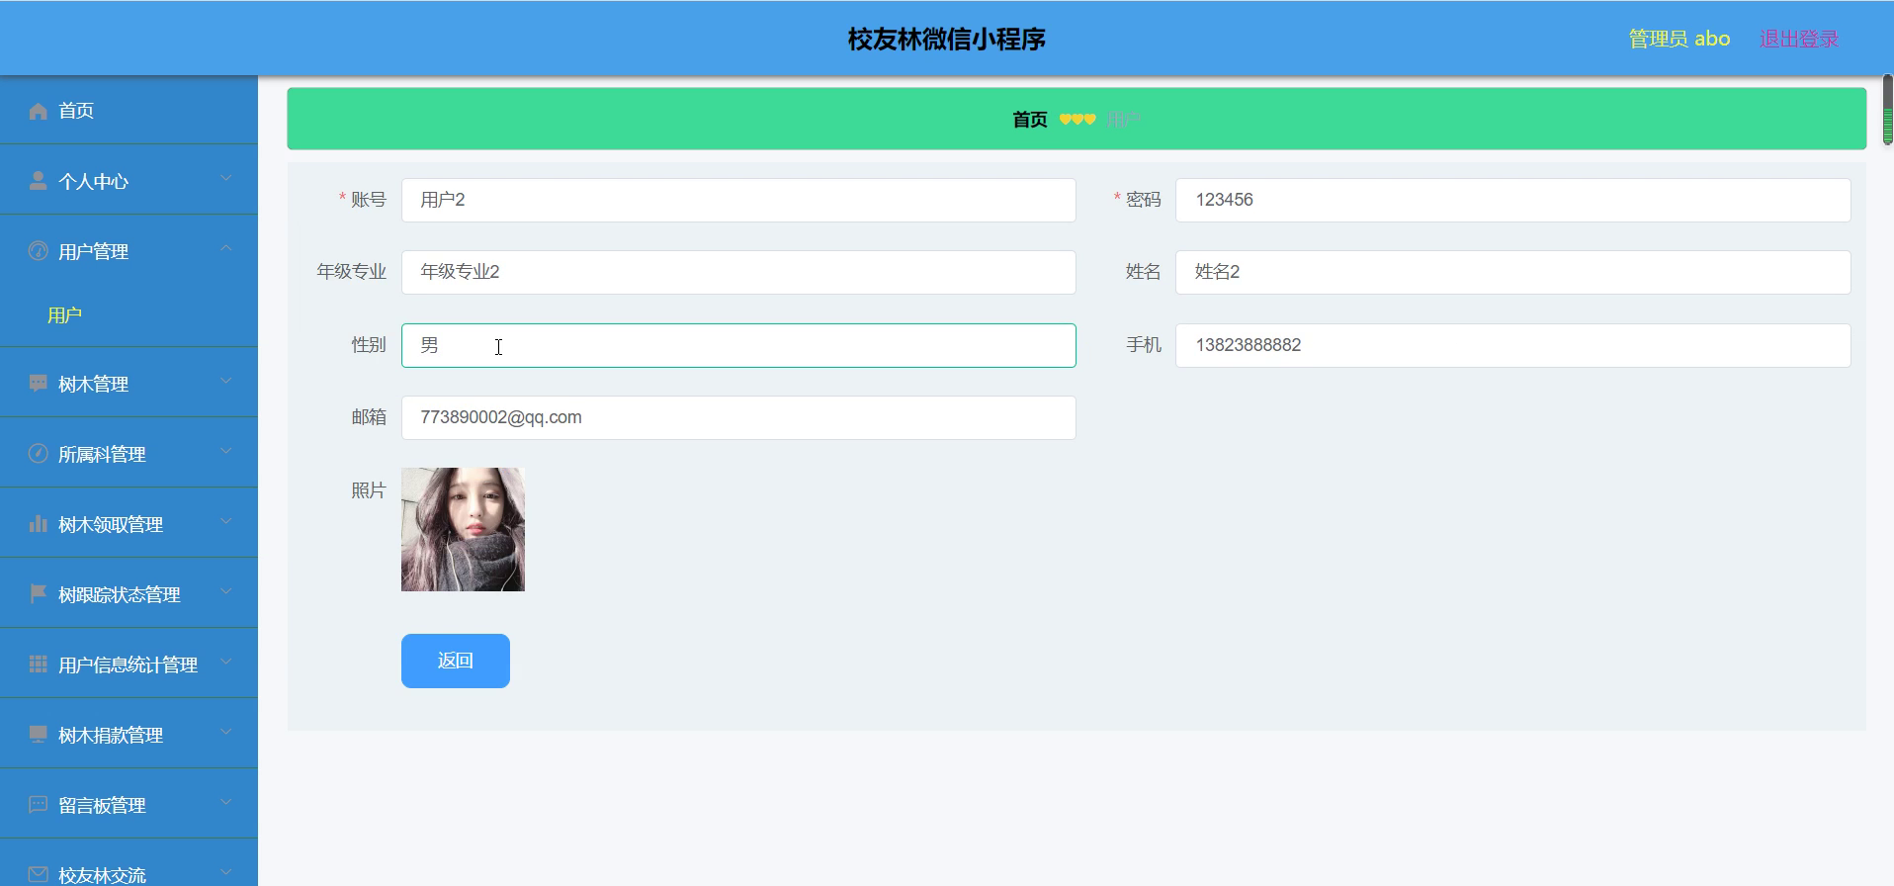Expand the 个人中心 menu chevron
The image size is (1894, 886).
[226, 179]
